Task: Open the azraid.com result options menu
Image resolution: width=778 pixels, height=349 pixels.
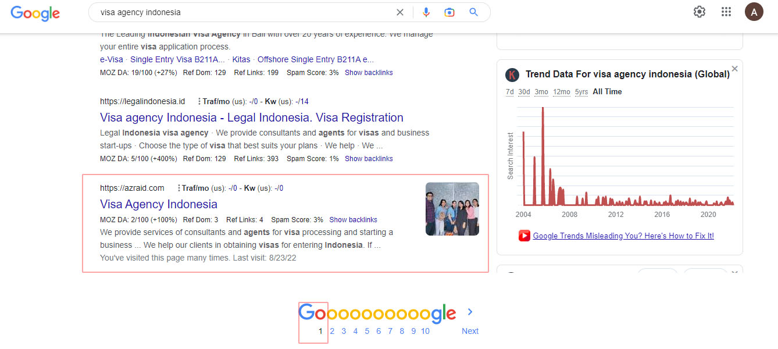Action: point(179,188)
